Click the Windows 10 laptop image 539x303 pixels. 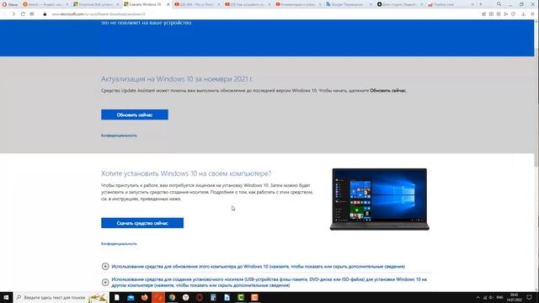point(380,199)
